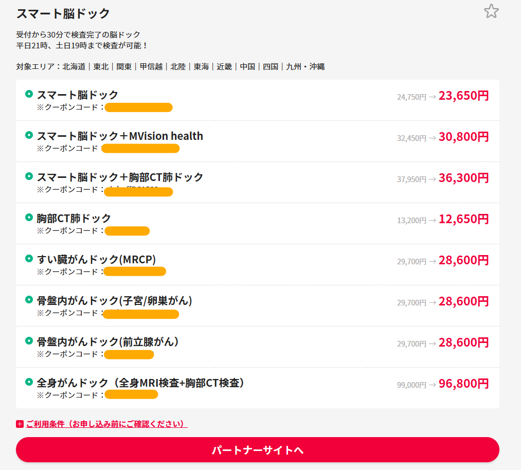Click bullet icon for 全身がんドック plan
The image size is (521, 470).
point(29,382)
